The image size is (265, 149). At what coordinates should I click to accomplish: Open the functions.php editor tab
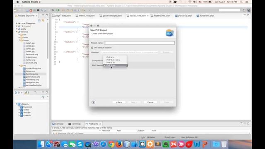click(x=205, y=16)
